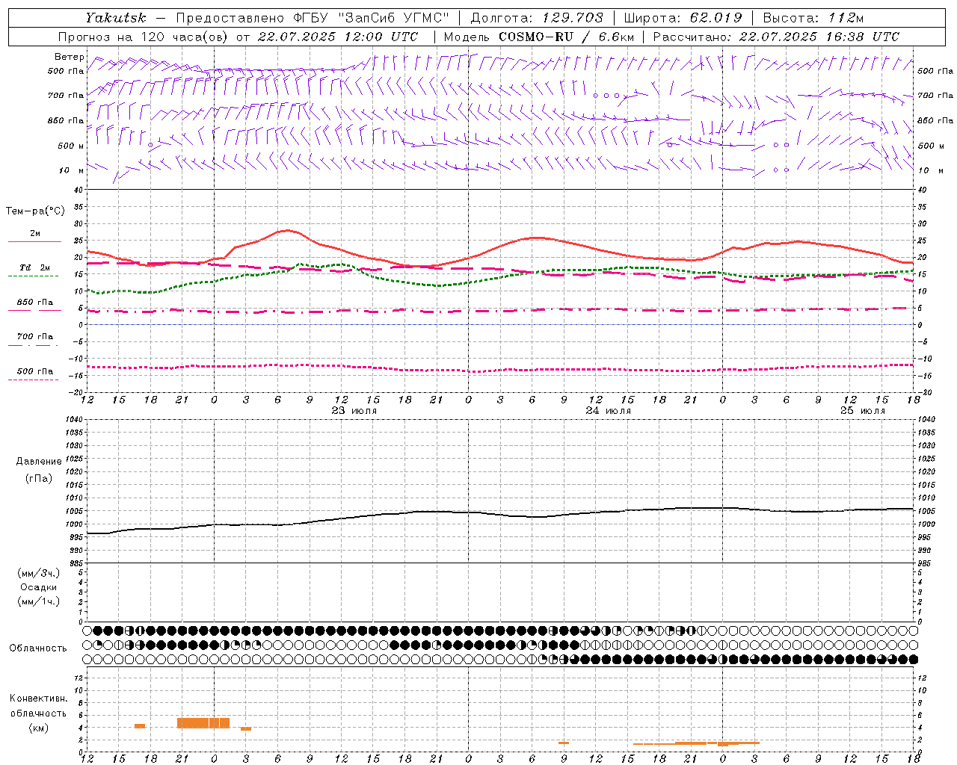Click the "Широта: 62.019" latitude value
Screen dimensions: 957x765
pyautogui.click(x=683, y=18)
